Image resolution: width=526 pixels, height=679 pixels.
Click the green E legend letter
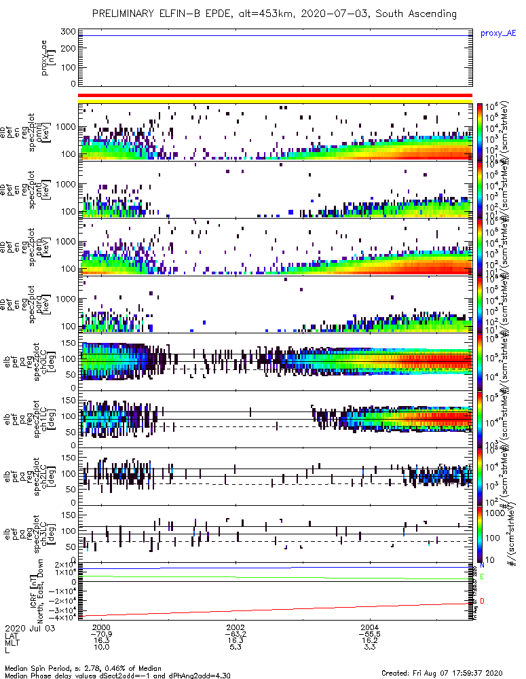coord(483,576)
